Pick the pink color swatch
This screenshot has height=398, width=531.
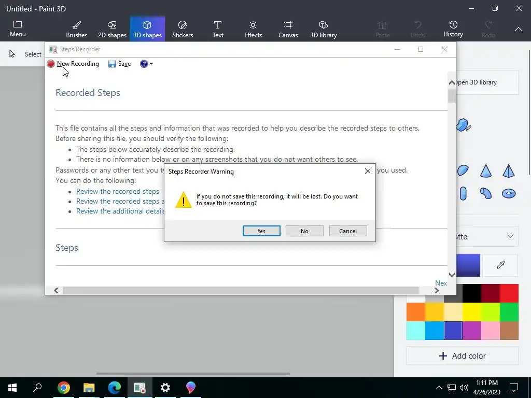point(491,331)
